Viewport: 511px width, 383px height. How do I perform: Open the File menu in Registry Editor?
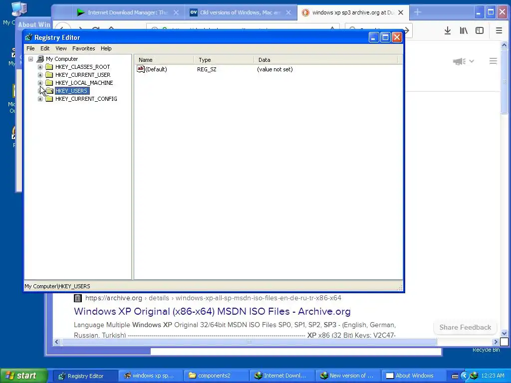point(30,48)
